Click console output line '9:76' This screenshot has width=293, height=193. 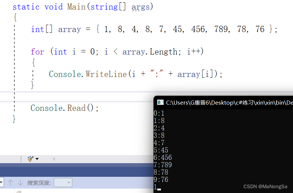coord(161,180)
